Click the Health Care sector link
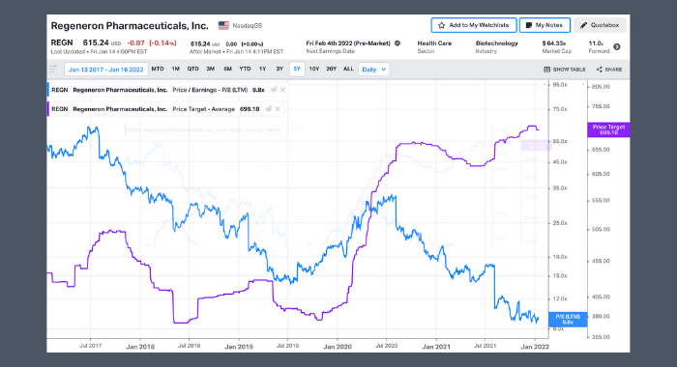Screen dimensions: 677x367 pyautogui.click(x=434, y=43)
